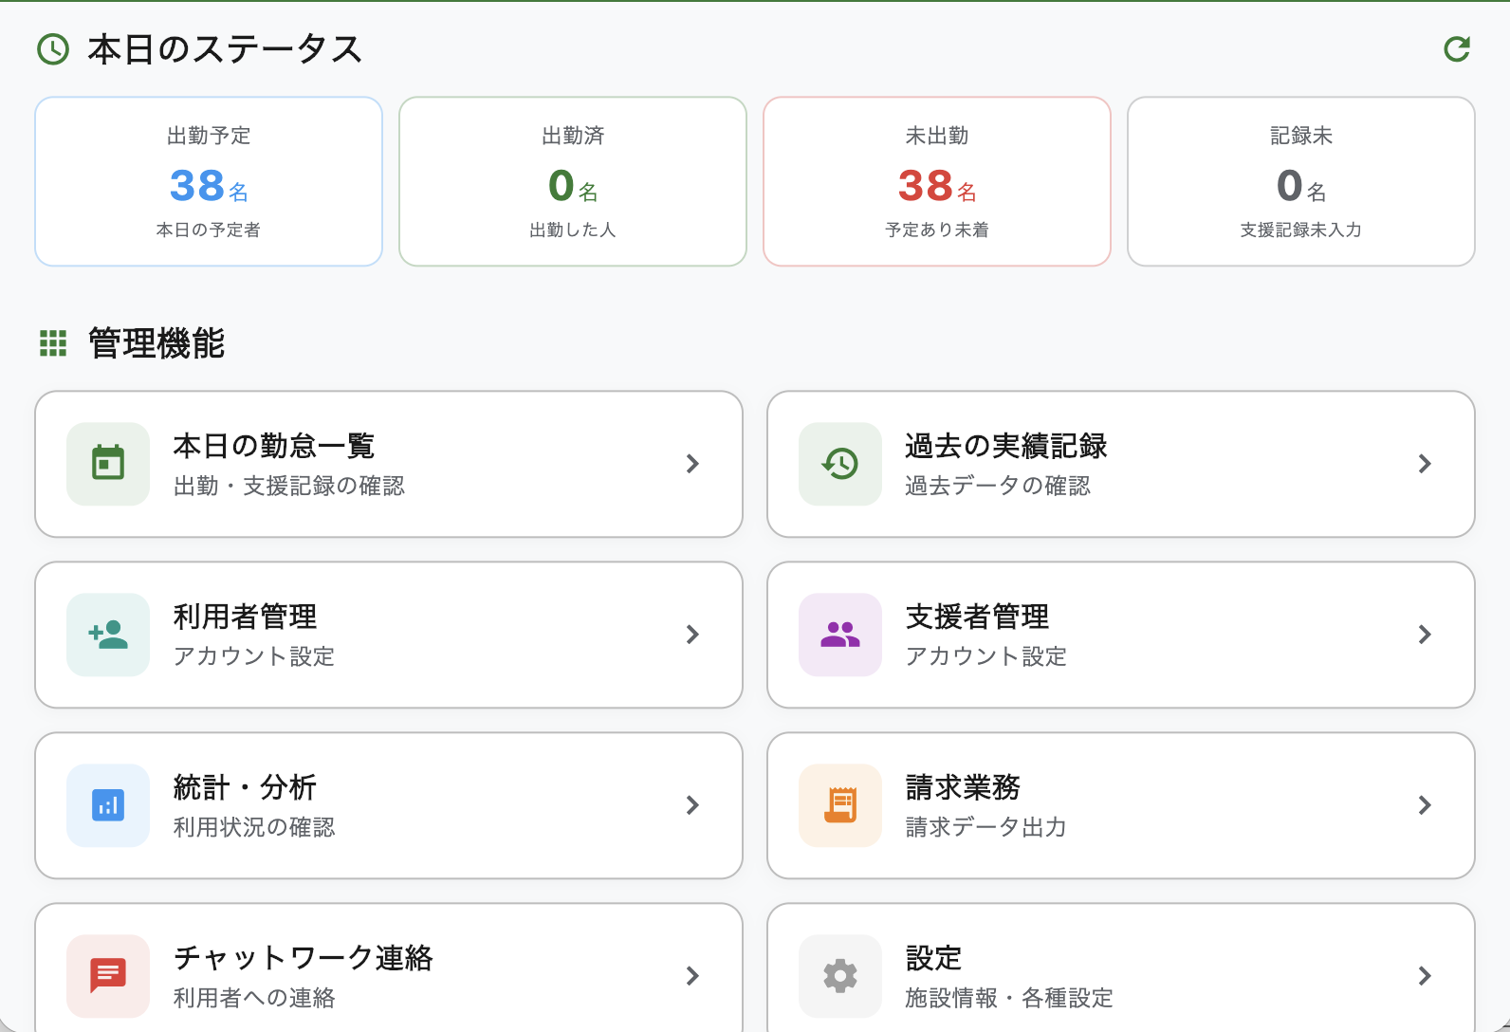The image size is (1510, 1032).
Task: Click the invoice icon for 請求業務
Action: (x=838, y=805)
